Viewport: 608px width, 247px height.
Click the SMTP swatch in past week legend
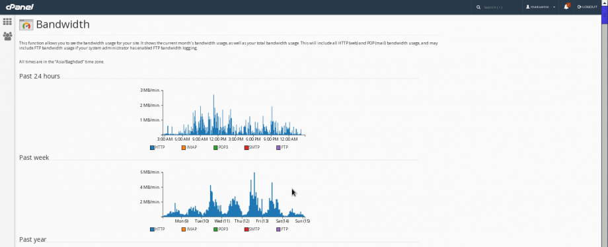coord(247,229)
